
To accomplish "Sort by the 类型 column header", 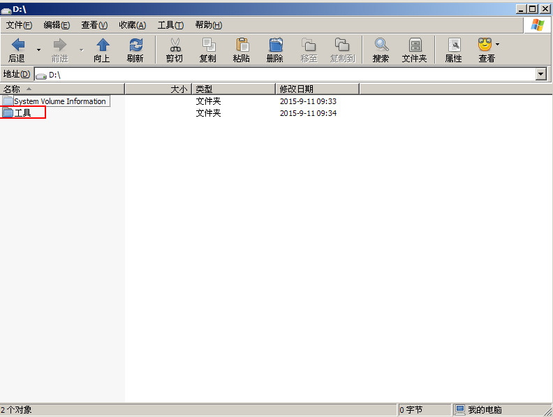I will (x=233, y=89).
